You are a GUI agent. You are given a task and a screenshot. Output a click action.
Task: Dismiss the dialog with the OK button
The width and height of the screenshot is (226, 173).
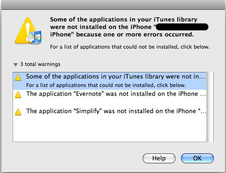[197, 158]
